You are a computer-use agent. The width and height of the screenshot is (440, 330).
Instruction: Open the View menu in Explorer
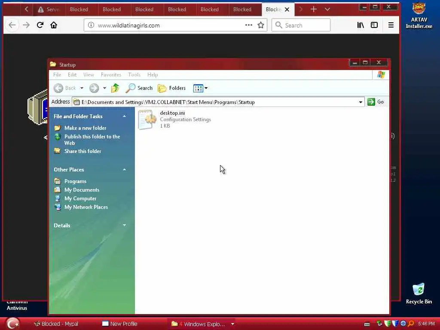click(x=89, y=75)
